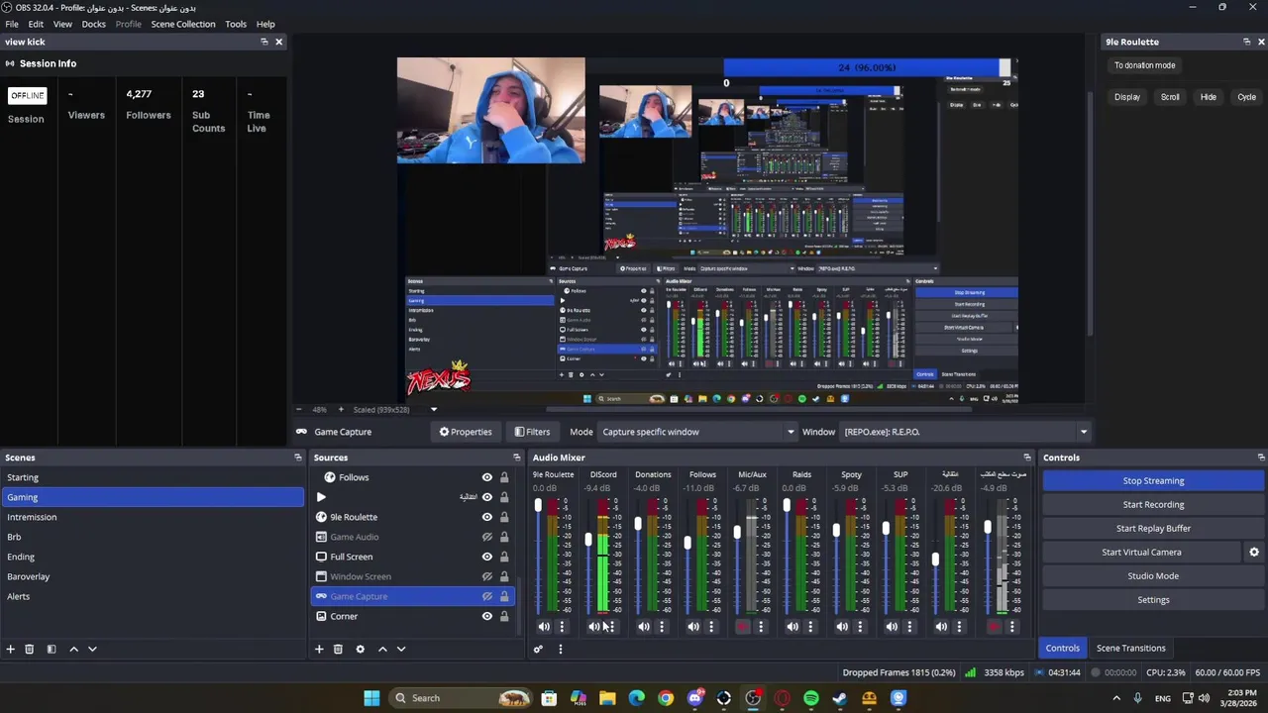Click Start Replay Buffer

pyautogui.click(x=1153, y=528)
